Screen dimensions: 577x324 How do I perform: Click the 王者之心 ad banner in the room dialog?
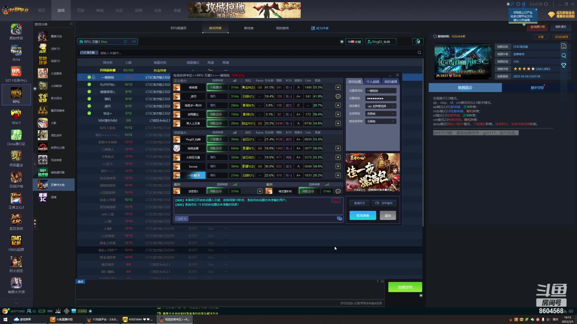tap(373, 172)
